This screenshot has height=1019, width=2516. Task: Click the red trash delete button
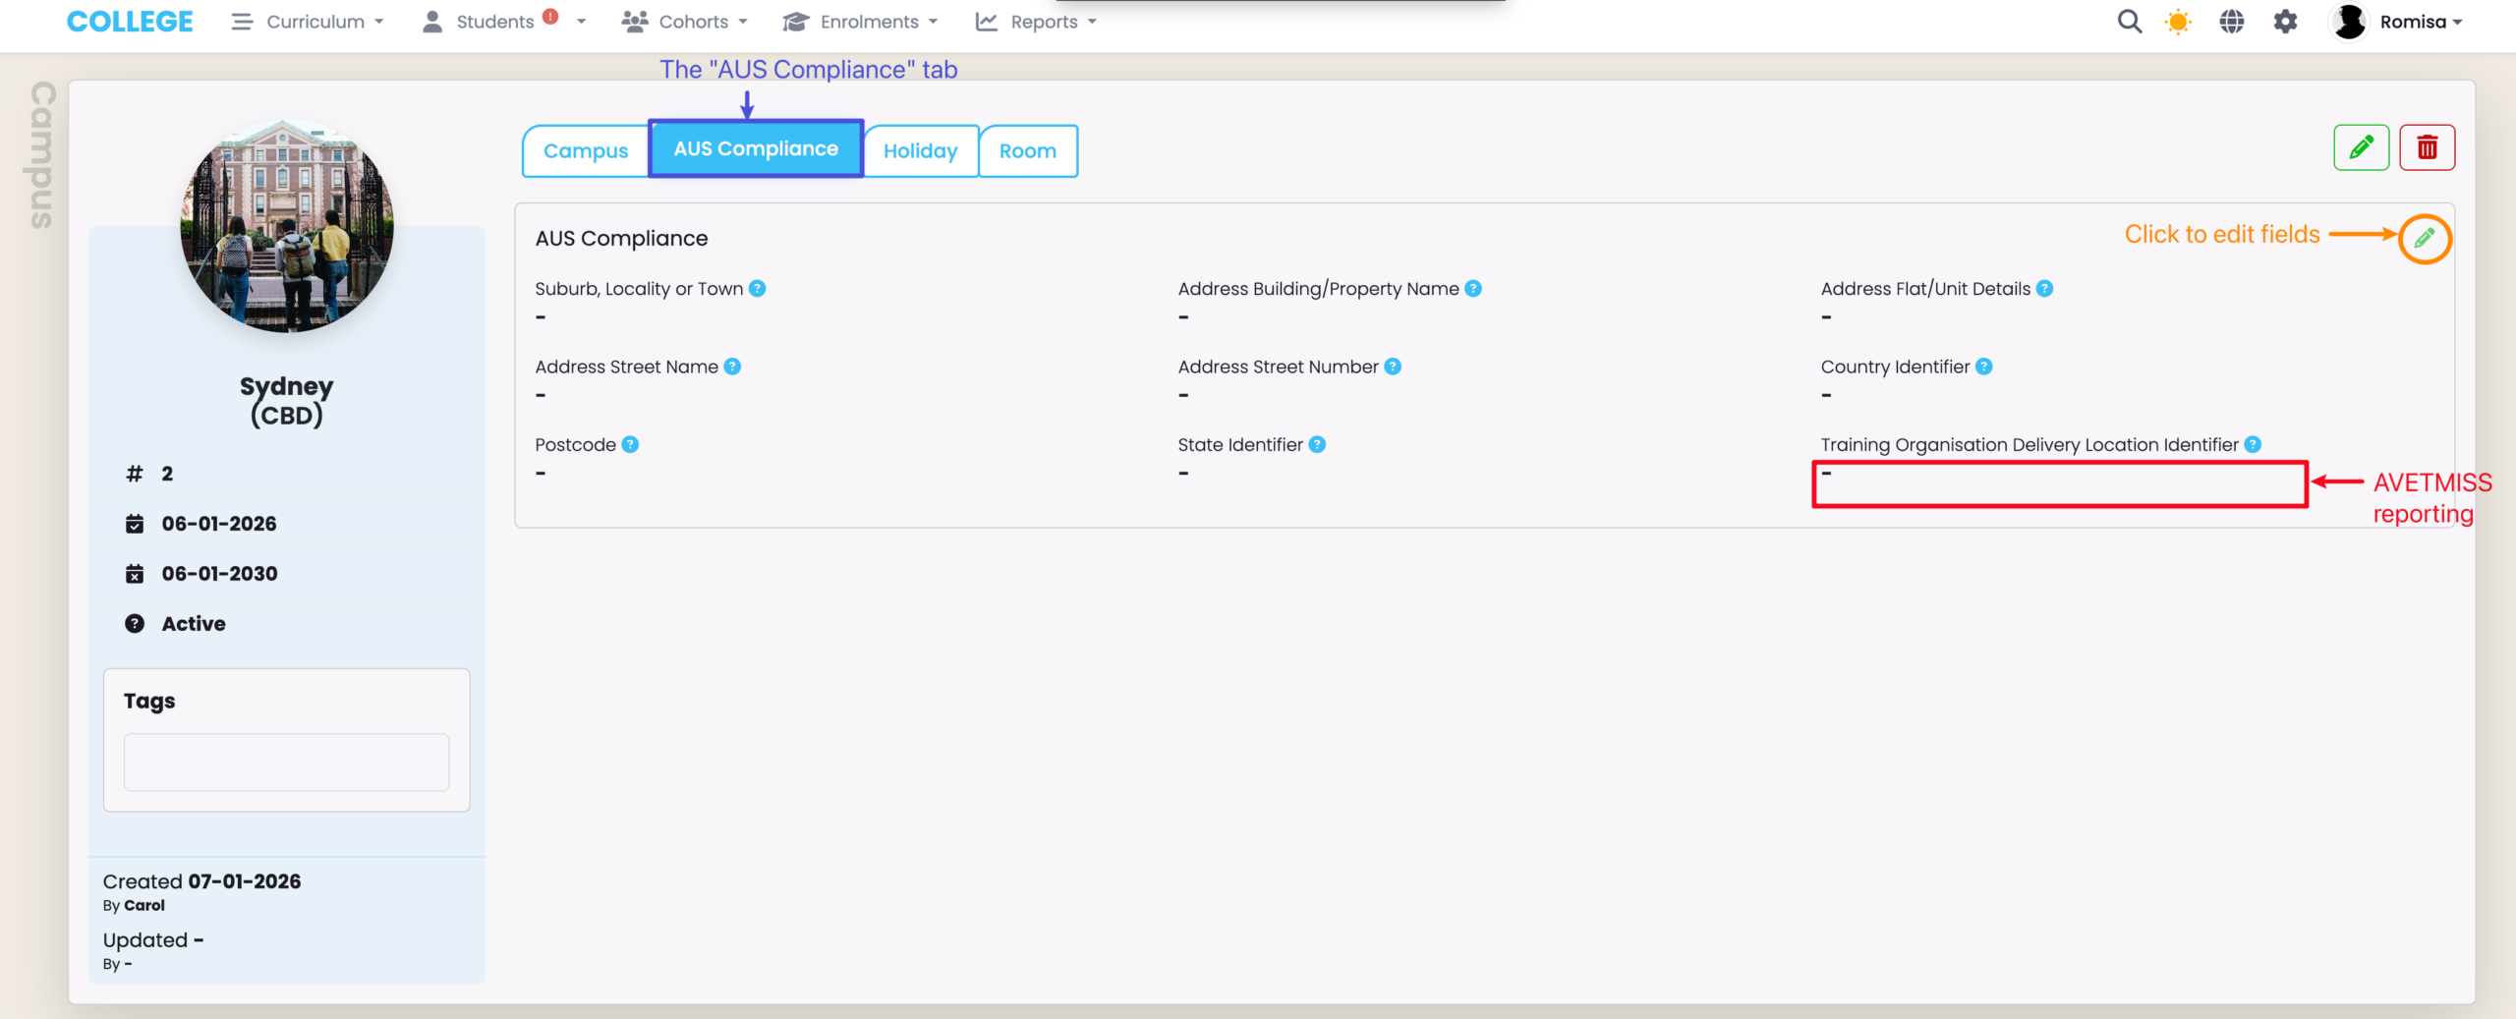click(2427, 147)
